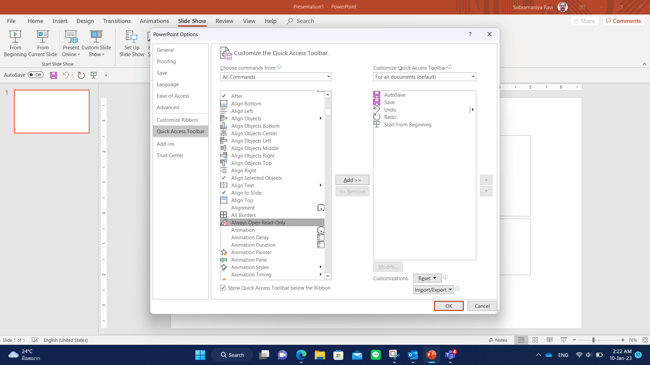
Task: Open Reading View from status bar
Action: point(549,340)
